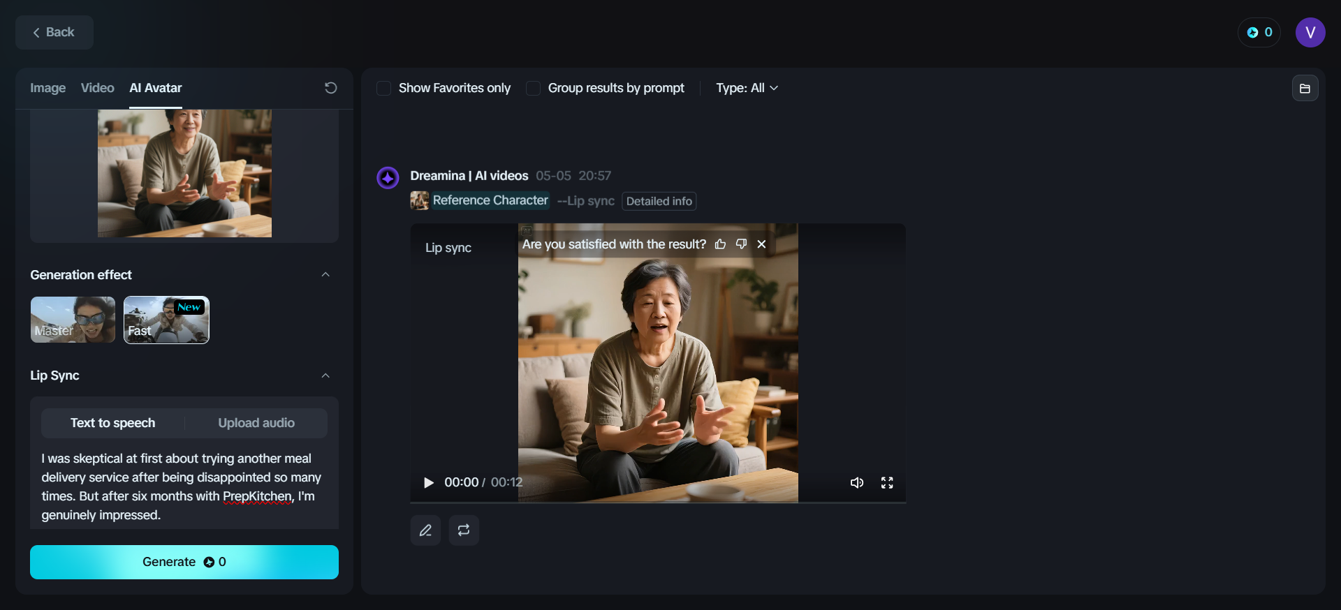Switch to the Upload audio tab

pyautogui.click(x=256, y=423)
